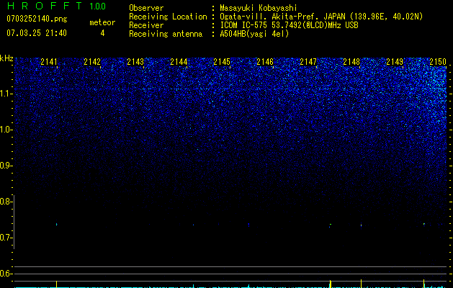Select the Ogata-vill. Akita-Pref. JAPAN location text
The width and height of the screenshot is (453, 288).
[x=321, y=17]
